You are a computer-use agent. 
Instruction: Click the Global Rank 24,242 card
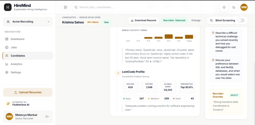(x=168, y=87)
